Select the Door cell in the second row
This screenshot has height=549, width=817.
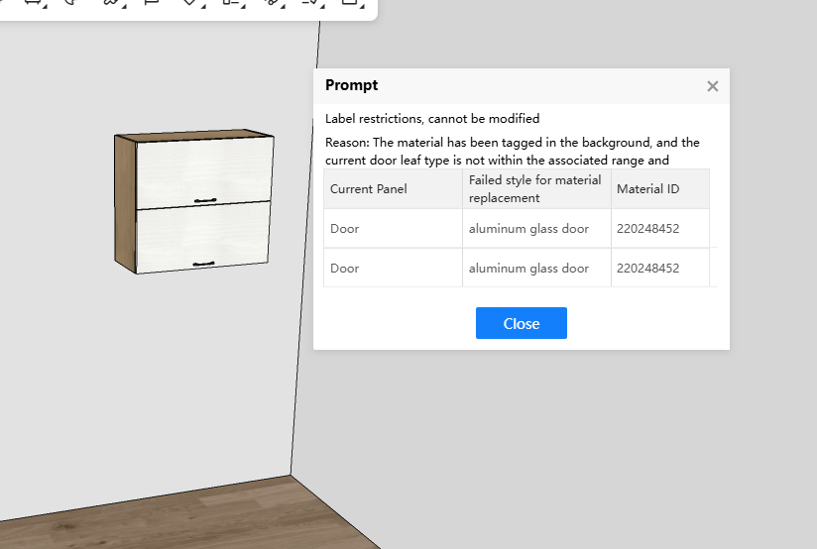345,269
